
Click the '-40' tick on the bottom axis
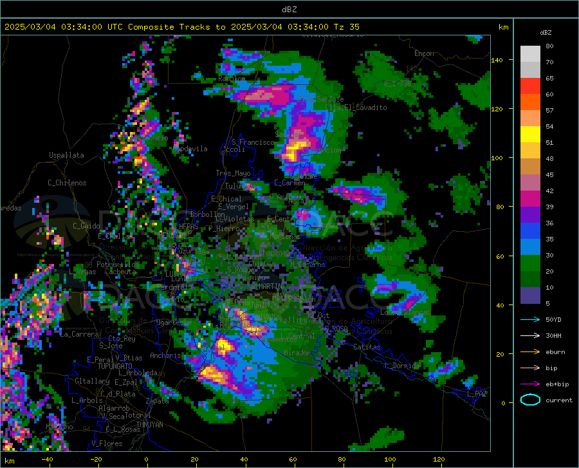pyautogui.click(x=47, y=459)
